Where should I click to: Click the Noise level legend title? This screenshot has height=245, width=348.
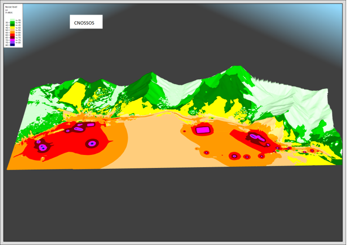[11, 7]
